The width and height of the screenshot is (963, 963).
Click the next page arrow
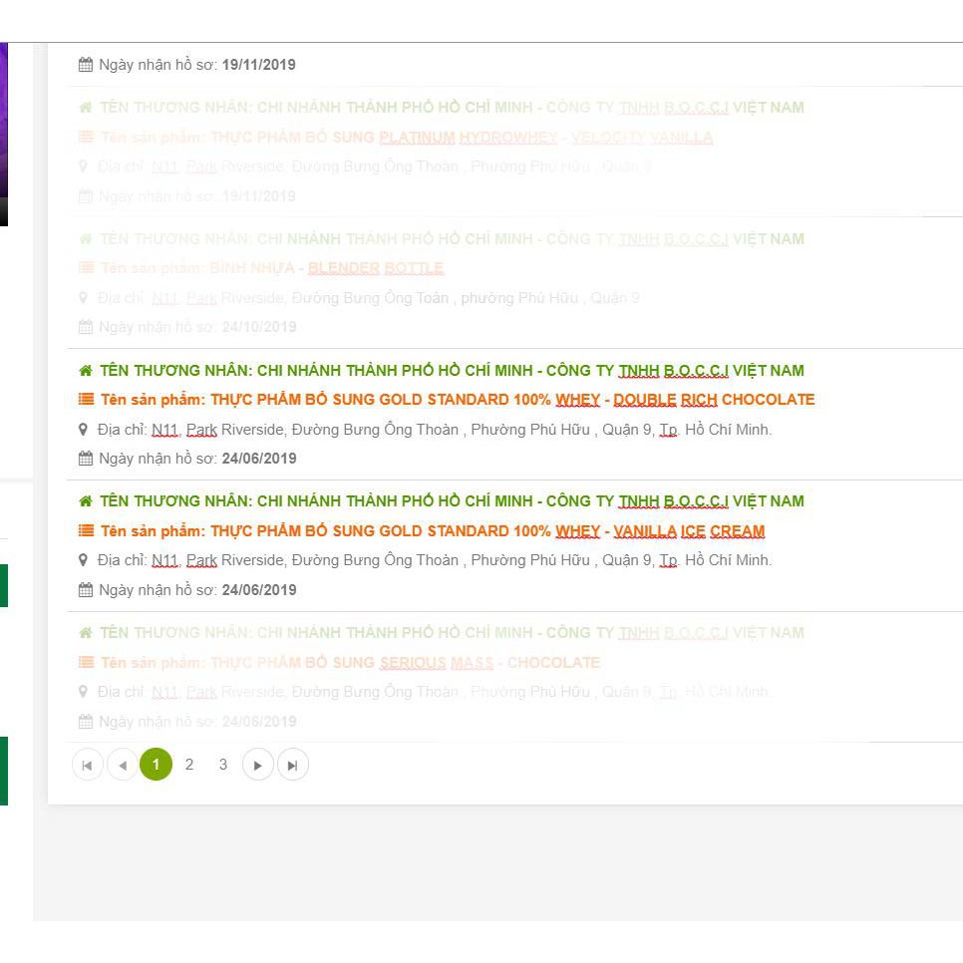point(257,766)
